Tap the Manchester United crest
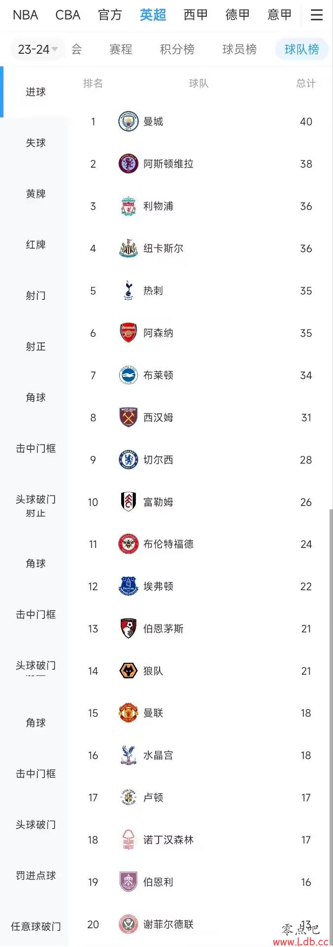The image size is (333, 947). pos(129,713)
